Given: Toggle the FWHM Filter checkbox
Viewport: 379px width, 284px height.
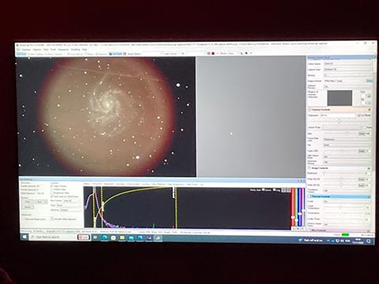Looking at the screenshot, I should point(52,189).
